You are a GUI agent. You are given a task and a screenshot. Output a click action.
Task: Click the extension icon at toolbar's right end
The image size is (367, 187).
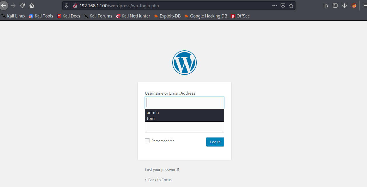coord(354,6)
